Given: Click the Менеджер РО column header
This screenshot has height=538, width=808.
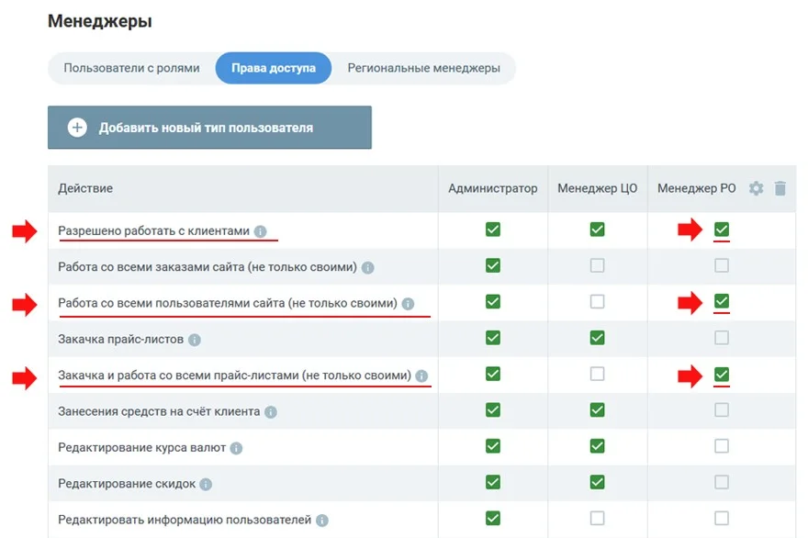Looking at the screenshot, I should coord(696,188).
